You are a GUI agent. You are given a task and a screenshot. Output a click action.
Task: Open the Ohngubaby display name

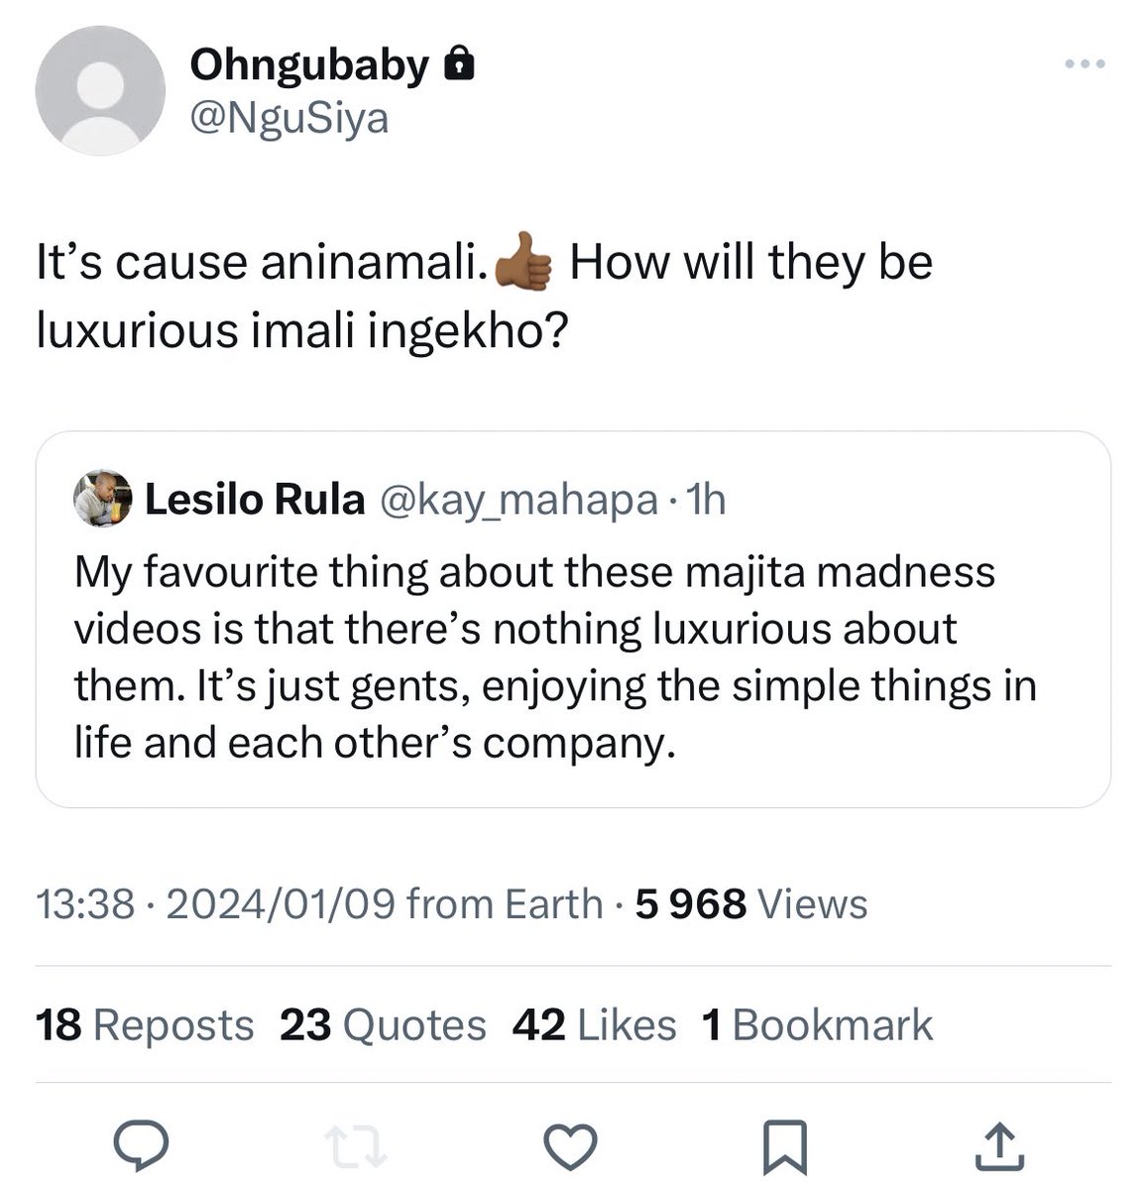pyautogui.click(x=309, y=65)
